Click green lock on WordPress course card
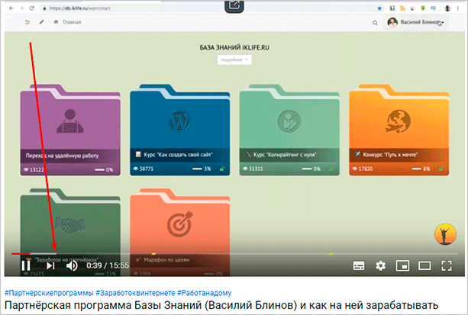Screen dimensions: 468x315 pos(221,169)
